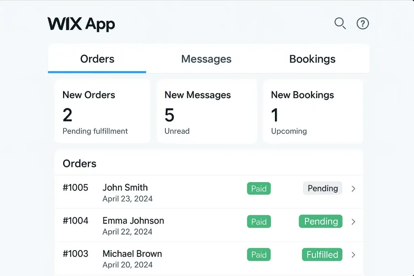The height and width of the screenshot is (276, 414).
Task: Select order number #1004
Action: point(76,221)
